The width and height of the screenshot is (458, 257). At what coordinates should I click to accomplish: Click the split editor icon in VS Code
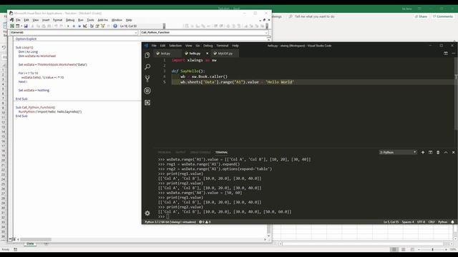[x=446, y=54]
